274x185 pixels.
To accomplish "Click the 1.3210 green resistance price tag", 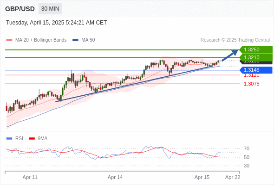I will coord(256,57).
